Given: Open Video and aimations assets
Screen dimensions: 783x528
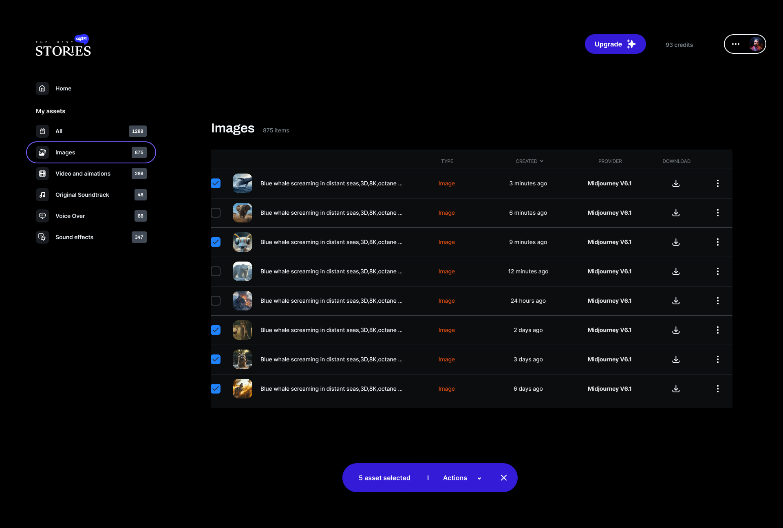Looking at the screenshot, I should coord(83,174).
